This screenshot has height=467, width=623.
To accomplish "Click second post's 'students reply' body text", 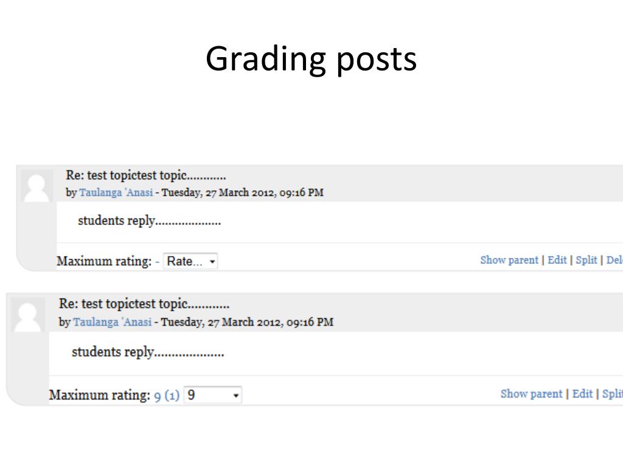I will click(148, 352).
